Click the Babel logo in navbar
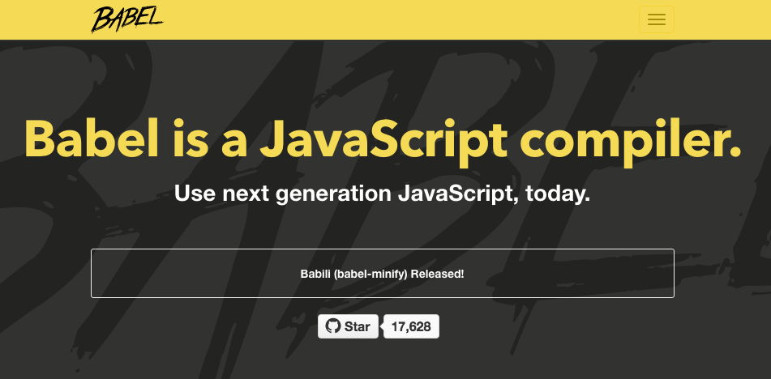 click(x=126, y=19)
